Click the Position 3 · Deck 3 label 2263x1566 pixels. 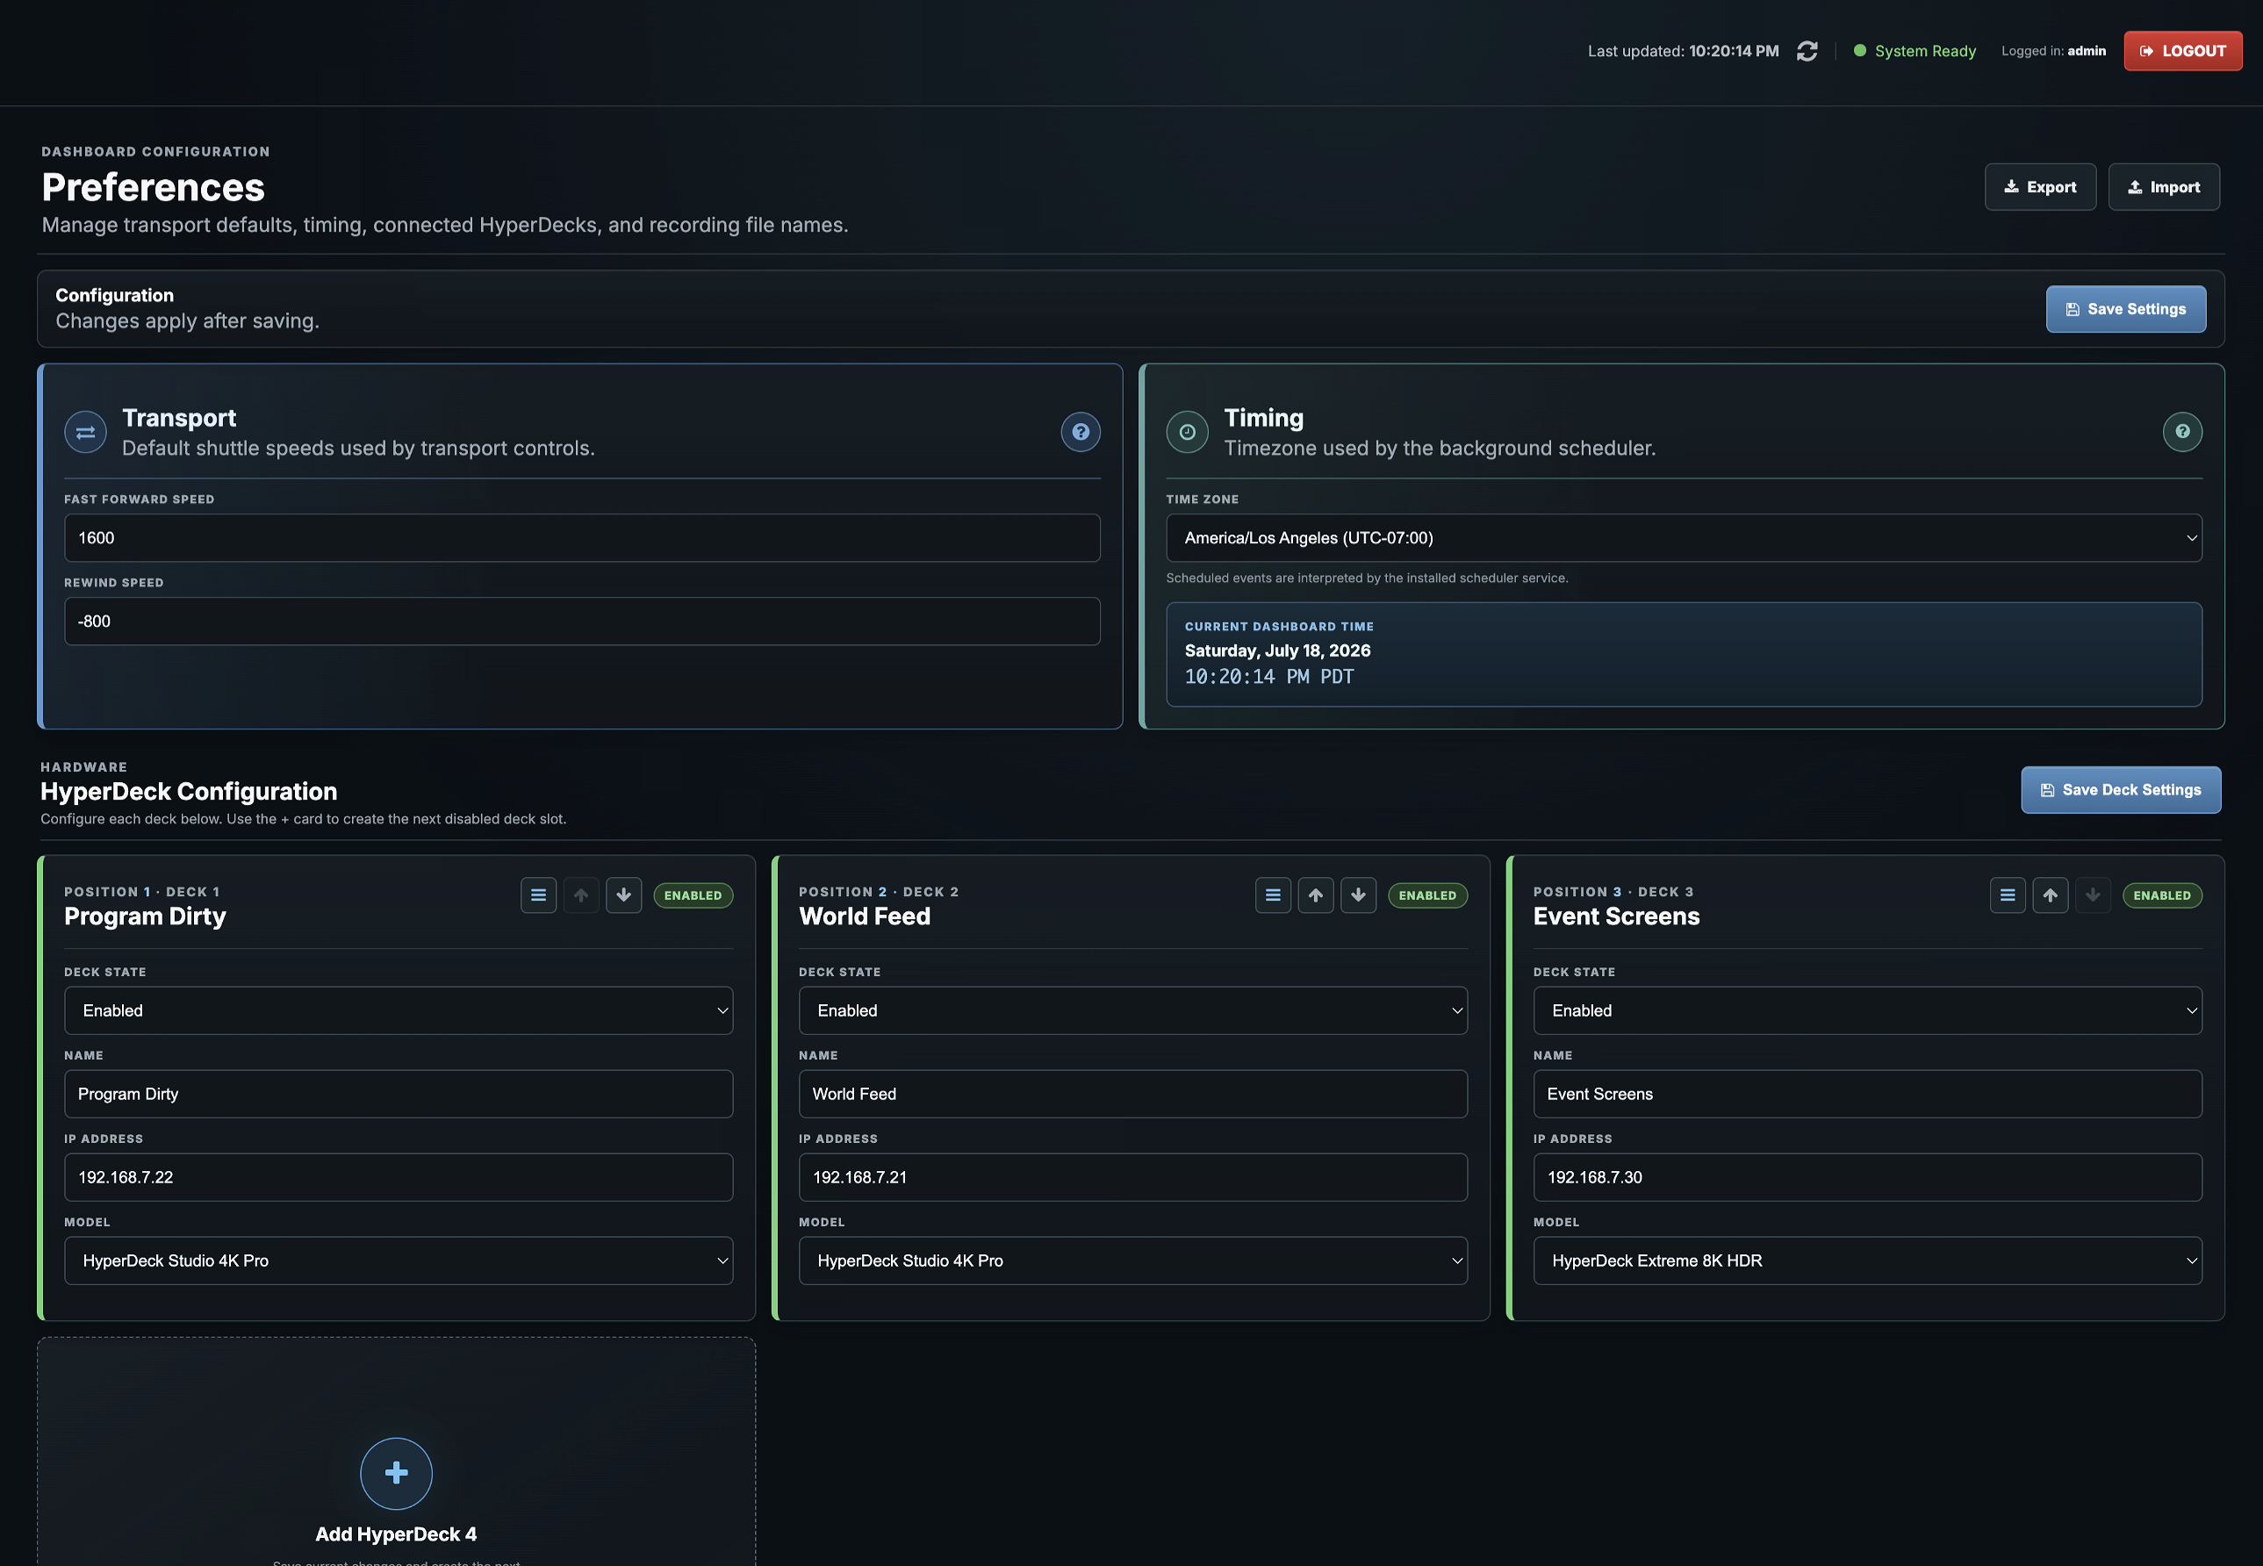(1613, 892)
